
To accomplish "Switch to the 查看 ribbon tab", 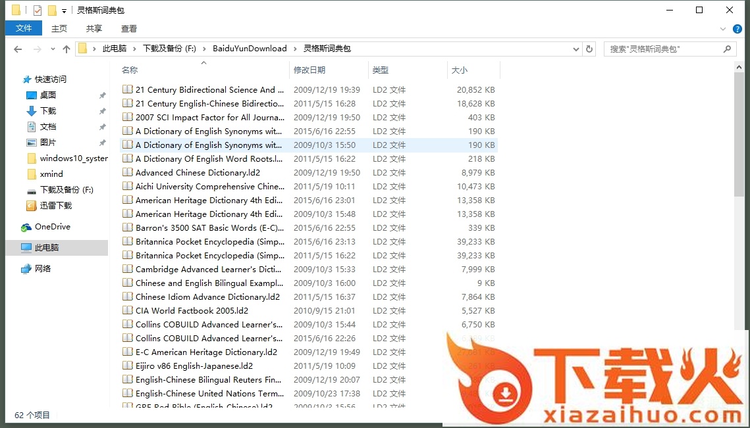I will (129, 28).
